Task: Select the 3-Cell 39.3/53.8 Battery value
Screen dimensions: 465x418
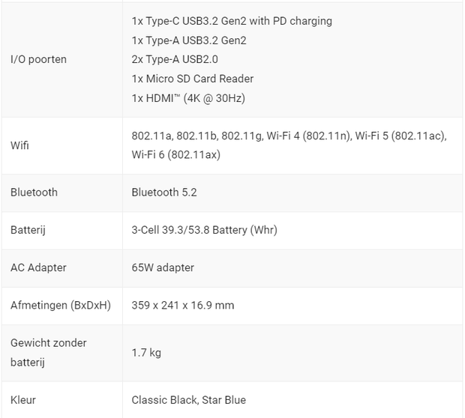Action: click(x=204, y=230)
